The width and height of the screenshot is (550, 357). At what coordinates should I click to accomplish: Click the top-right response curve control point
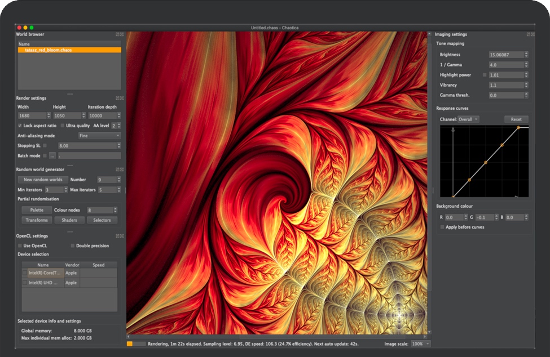518,128
